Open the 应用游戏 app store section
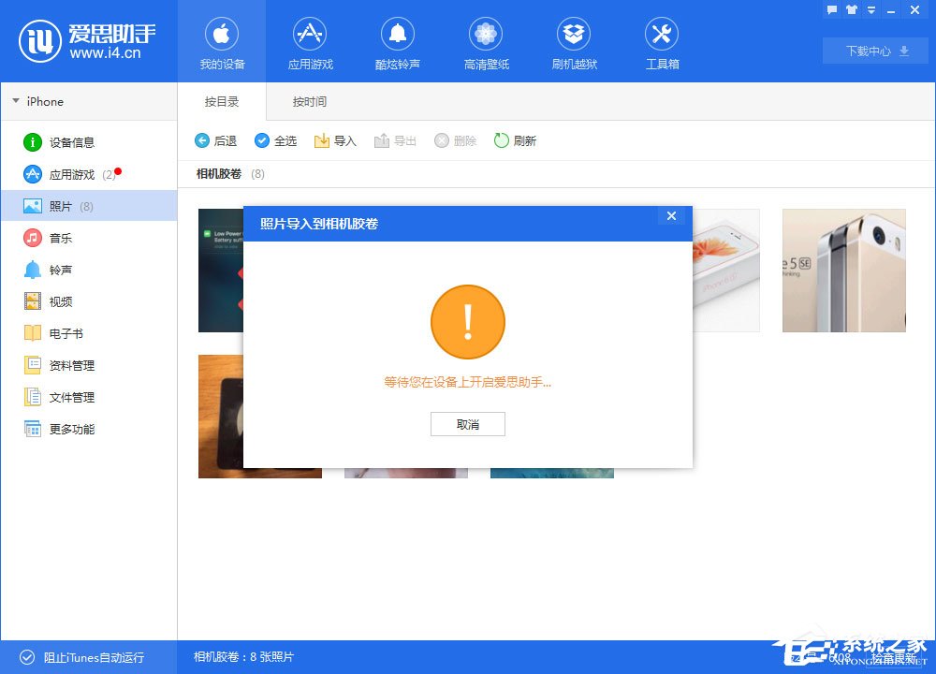Viewport: 936px width, 674px height. (x=310, y=42)
